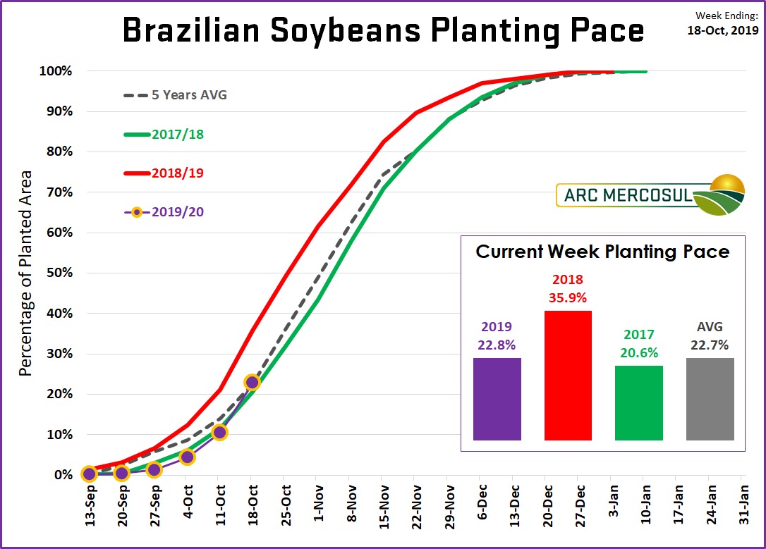Click the Current Week Planting Pace heading

[x=602, y=252]
